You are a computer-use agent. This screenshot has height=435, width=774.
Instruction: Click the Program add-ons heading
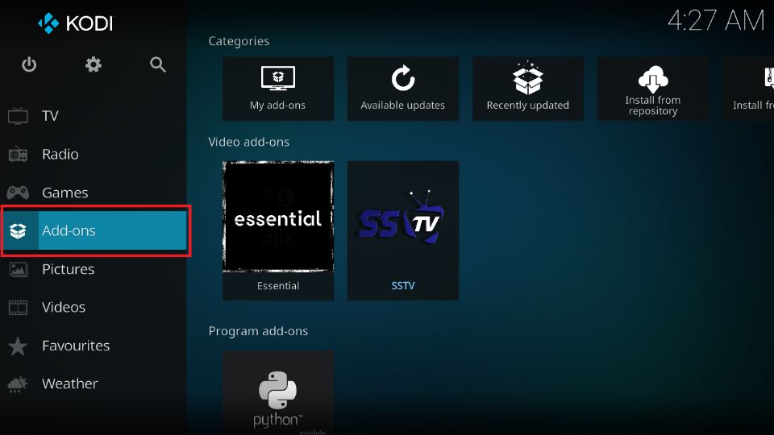click(258, 331)
